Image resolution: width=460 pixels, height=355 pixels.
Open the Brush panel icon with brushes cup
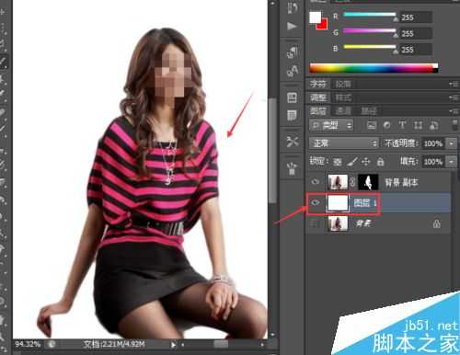click(293, 168)
